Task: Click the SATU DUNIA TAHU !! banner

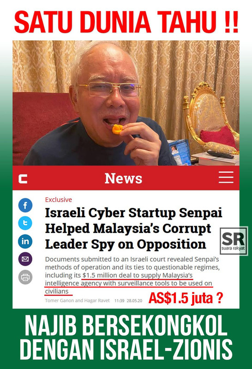Action: point(126,22)
